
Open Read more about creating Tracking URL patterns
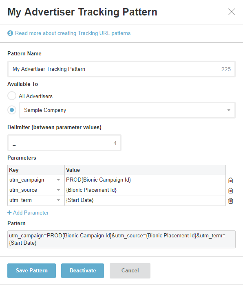point(73,33)
